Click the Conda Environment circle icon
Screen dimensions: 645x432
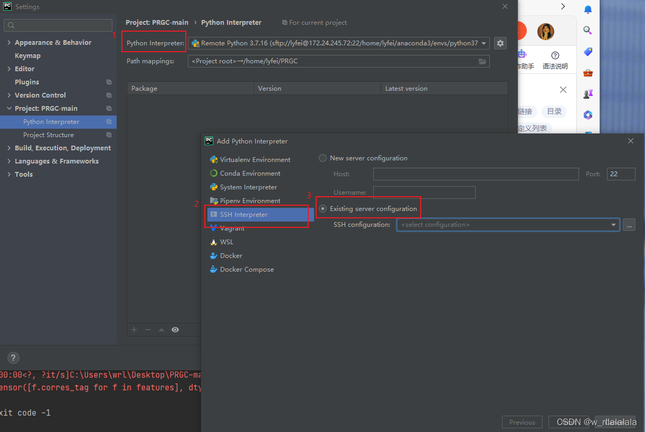click(x=214, y=174)
